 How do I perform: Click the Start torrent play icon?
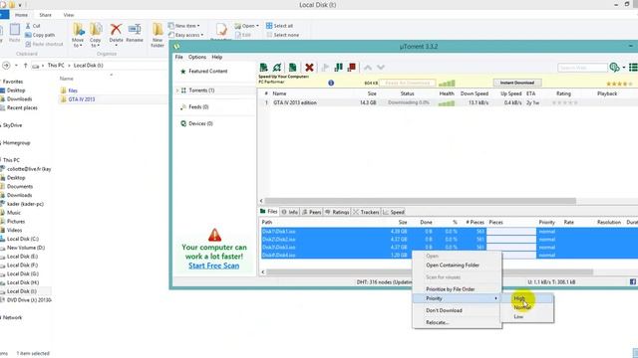325,68
